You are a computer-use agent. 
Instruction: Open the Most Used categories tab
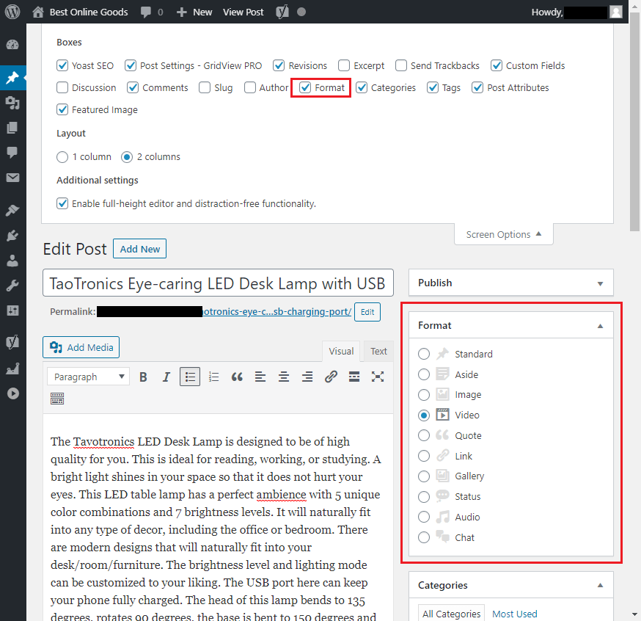click(x=515, y=614)
